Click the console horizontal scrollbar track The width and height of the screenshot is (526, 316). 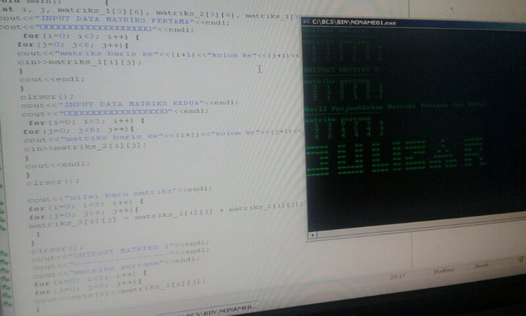[421, 225]
